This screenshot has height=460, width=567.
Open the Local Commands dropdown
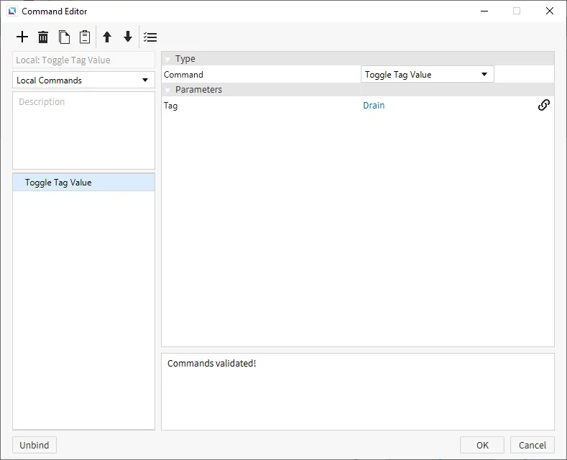tap(83, 80)
